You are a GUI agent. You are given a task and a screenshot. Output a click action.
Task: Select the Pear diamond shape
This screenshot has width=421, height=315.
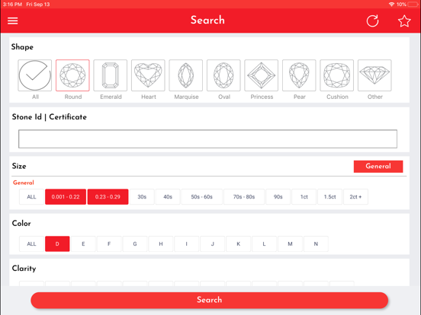click(x=299, y=75)
